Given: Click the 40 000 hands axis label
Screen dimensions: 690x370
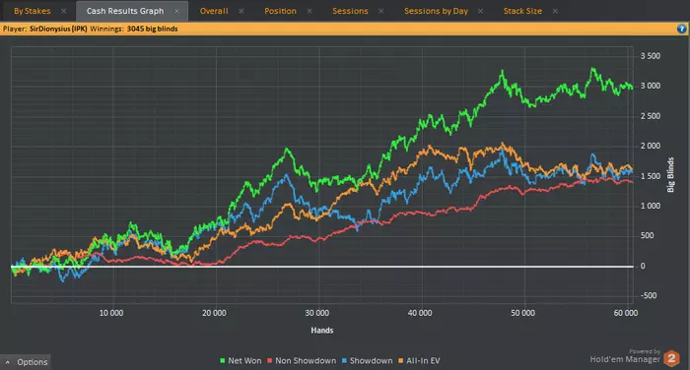Looking at the screenshot, I should pos(420,313).
